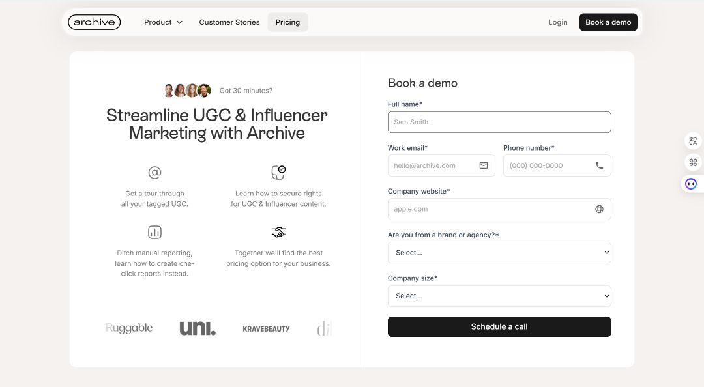Click "Get a tour through all your tagged UGC"
The image size is (704, 387).
(x=154, y=199)
